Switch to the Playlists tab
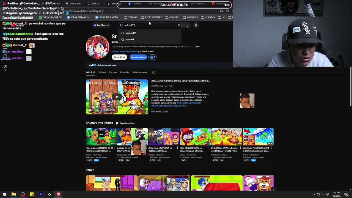Screen dimensions: 352x198 (x=125, y=72)
